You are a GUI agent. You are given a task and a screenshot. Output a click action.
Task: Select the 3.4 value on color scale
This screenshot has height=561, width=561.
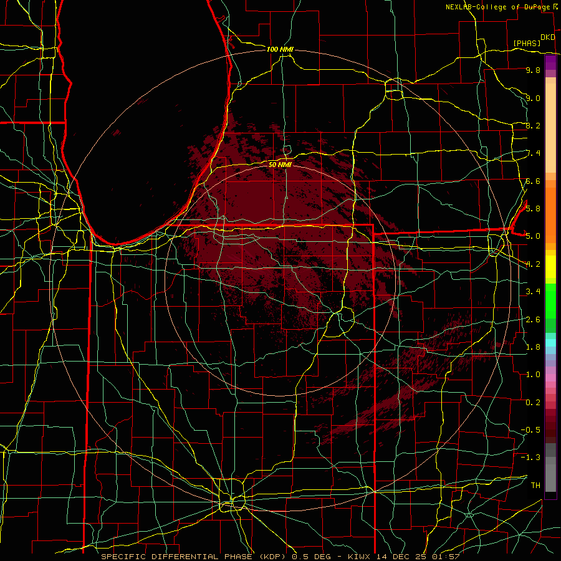(533, 292)
